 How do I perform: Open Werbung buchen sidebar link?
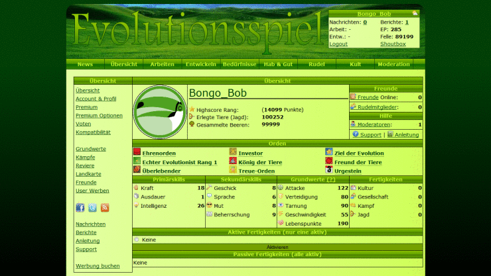coord(98,266)
